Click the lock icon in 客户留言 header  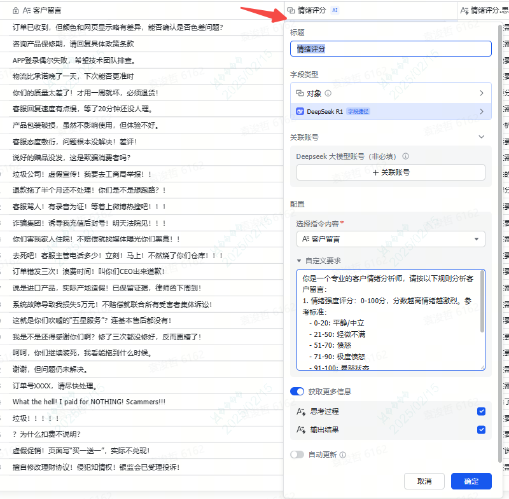click(16, 10)
